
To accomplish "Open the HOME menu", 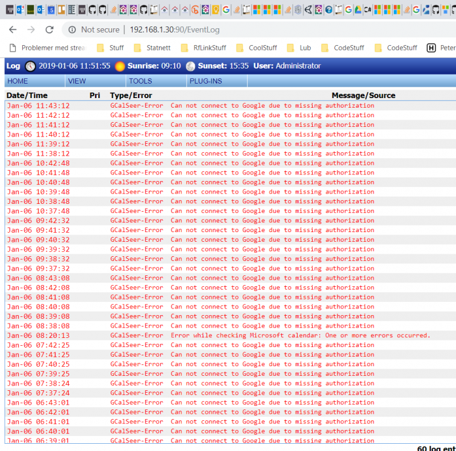I will (x=17, y=81).
